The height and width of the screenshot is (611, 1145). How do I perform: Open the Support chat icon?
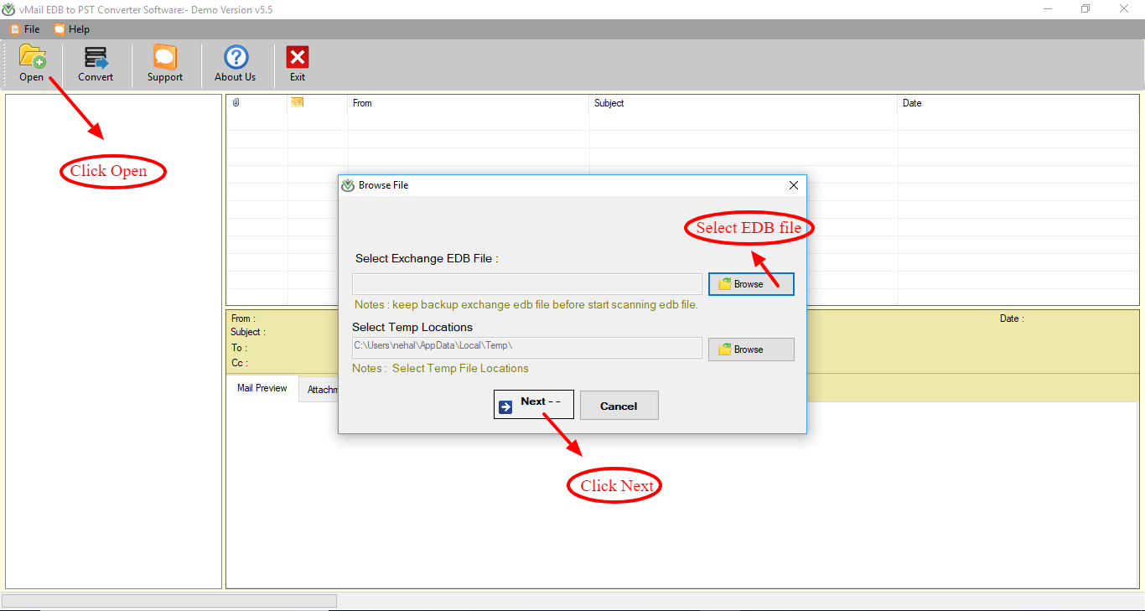[x=165, y=57]
